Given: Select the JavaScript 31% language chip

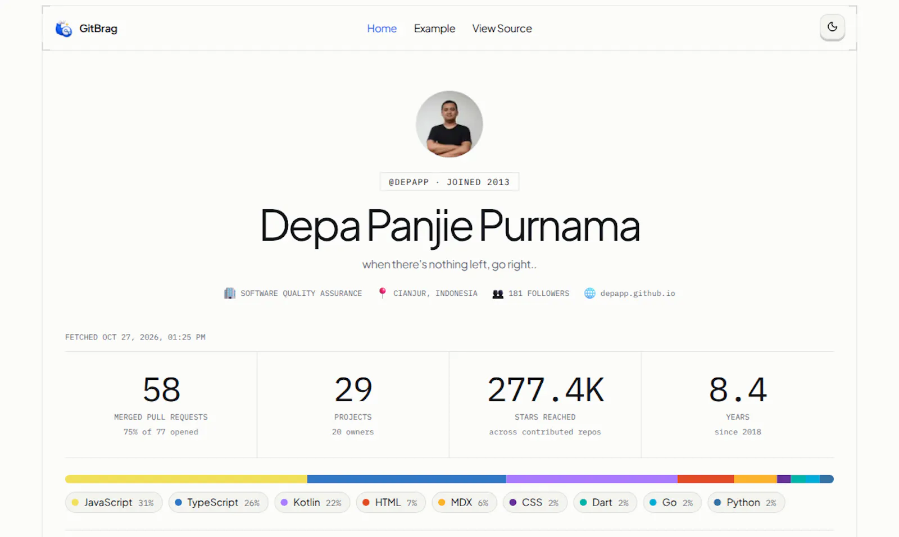Looking at the screenshot, I should point(114,502).
